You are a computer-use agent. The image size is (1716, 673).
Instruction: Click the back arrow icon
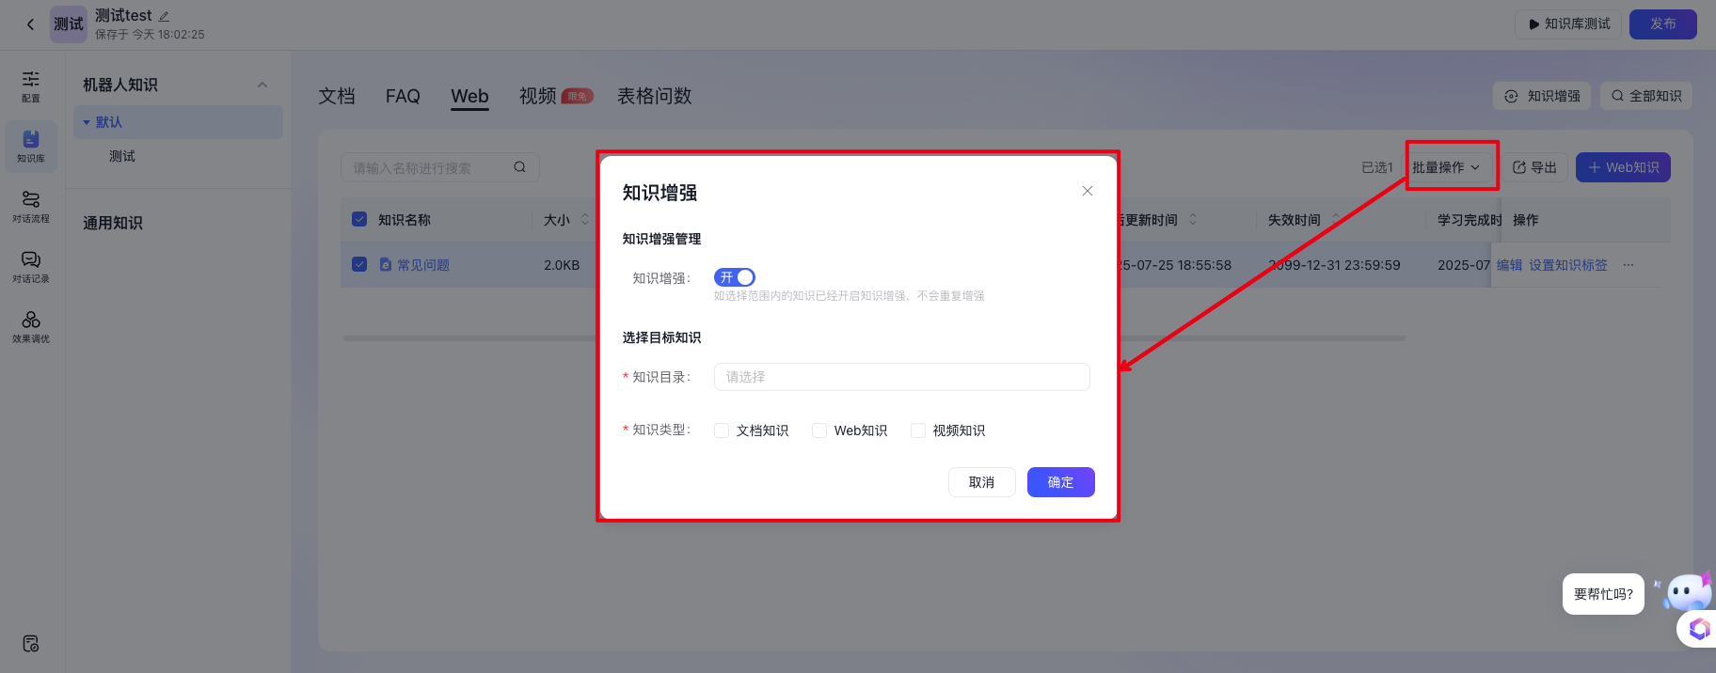30,24
